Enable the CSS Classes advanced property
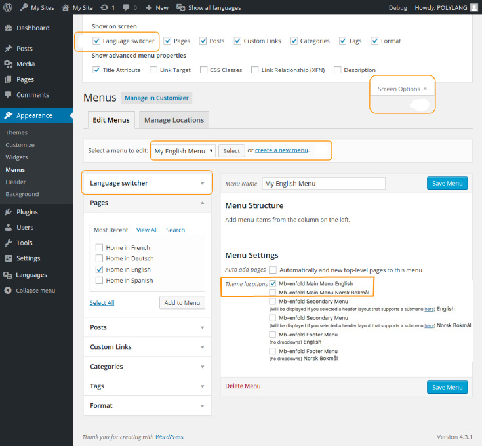The height and width of the screenshot is (446, 482). [203, 70]
